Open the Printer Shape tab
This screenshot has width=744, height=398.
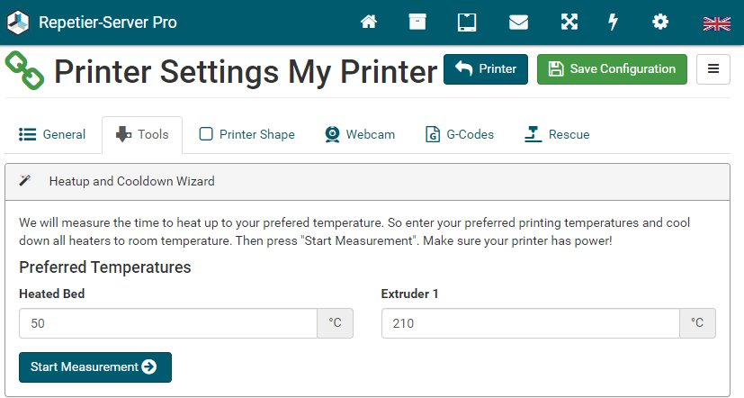247,135
